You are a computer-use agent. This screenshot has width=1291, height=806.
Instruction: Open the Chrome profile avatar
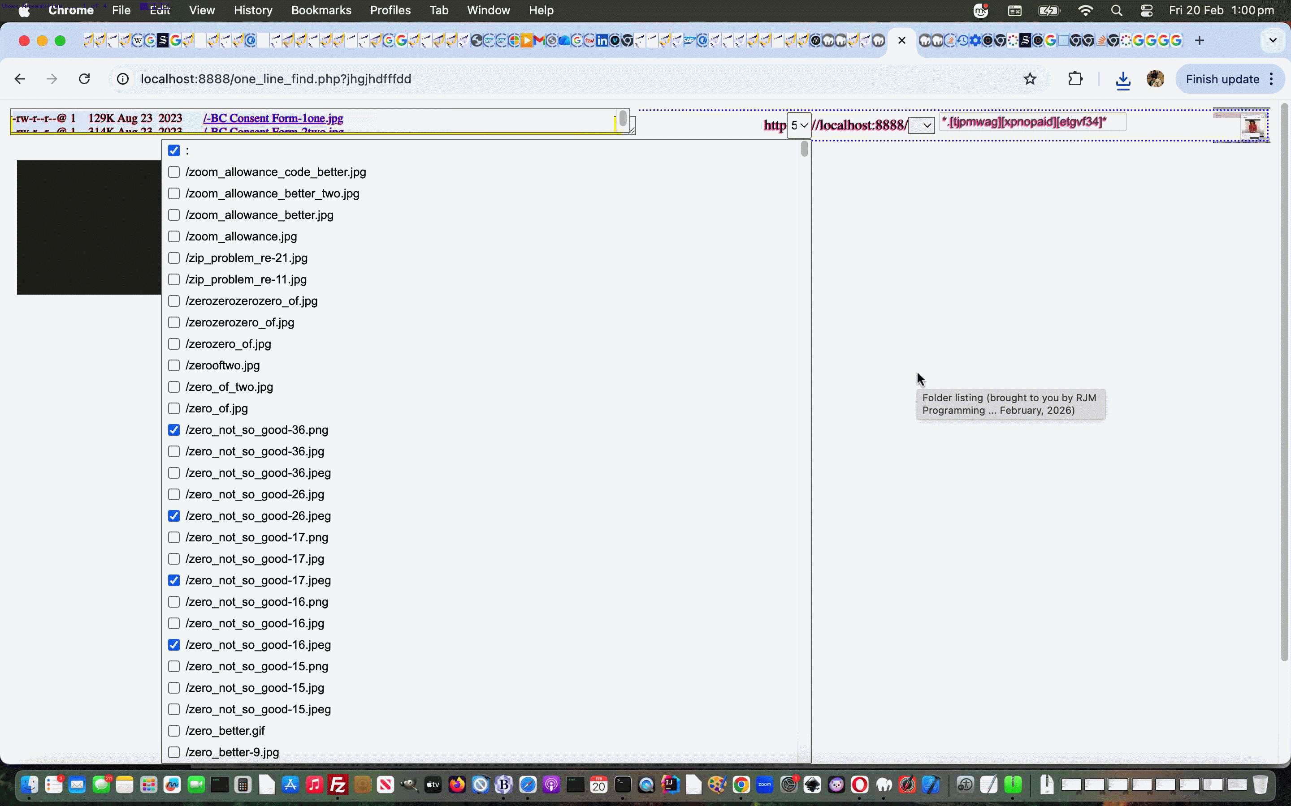[1156, 78]
